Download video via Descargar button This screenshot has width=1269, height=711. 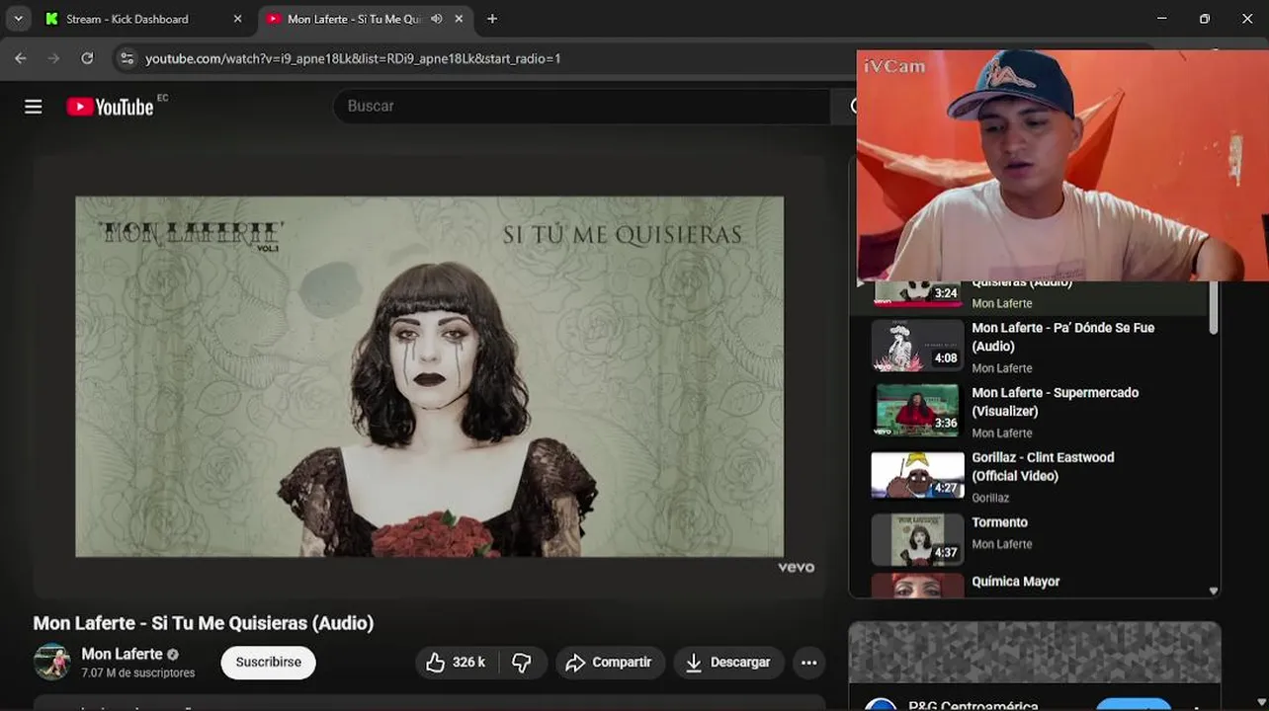pos(727,663)
